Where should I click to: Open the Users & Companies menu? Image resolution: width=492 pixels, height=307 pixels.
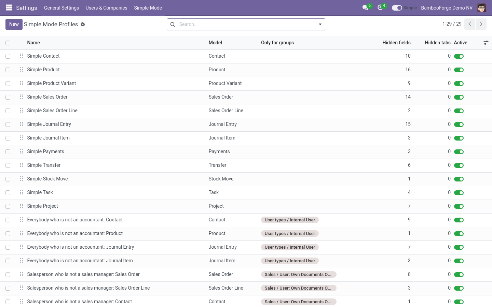pyautogui.click(x=106, y=8)
